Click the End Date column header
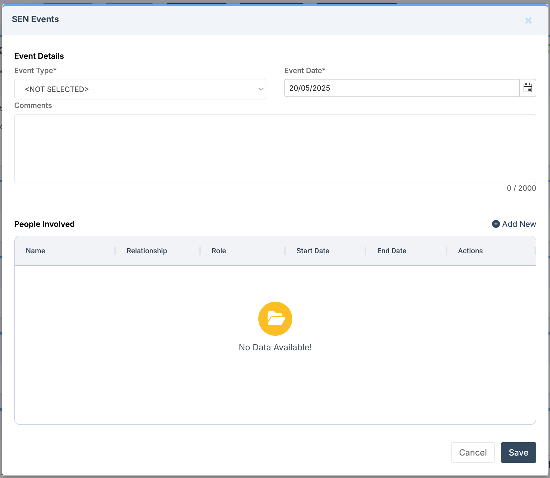Image resolution: width=550 pixels, height=478 pixels. [392, 251]
